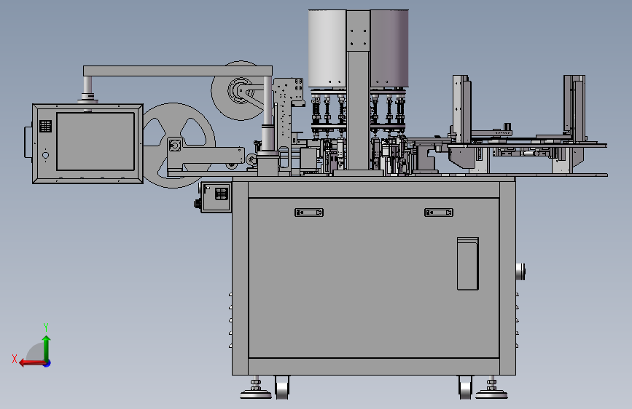Select the left caster wheel under cabinet

click(x=282, y=387)
